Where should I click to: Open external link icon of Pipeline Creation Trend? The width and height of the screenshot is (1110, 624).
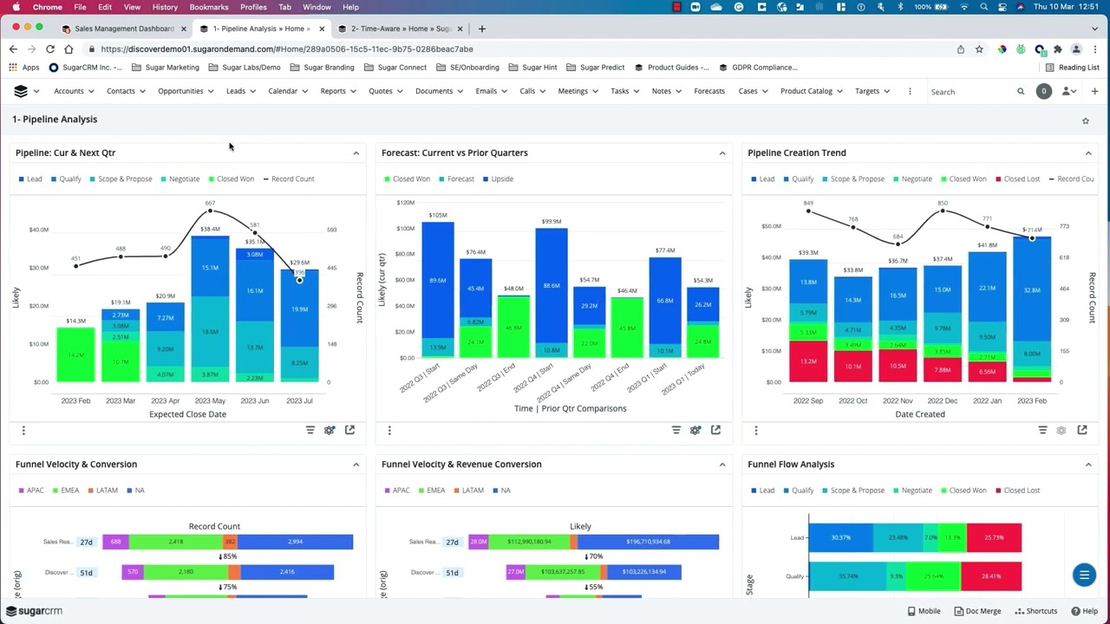(1082, 430)
